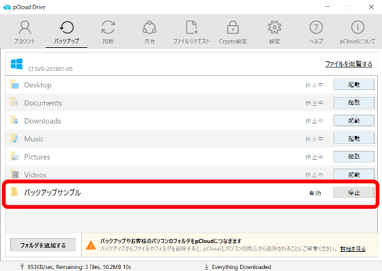Open the ファイルリクエスト tab
Viewport: 382px width, 271px height.
[x=191, y=32]
